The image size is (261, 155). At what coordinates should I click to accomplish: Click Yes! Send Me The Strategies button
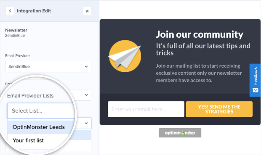[219, 109]
